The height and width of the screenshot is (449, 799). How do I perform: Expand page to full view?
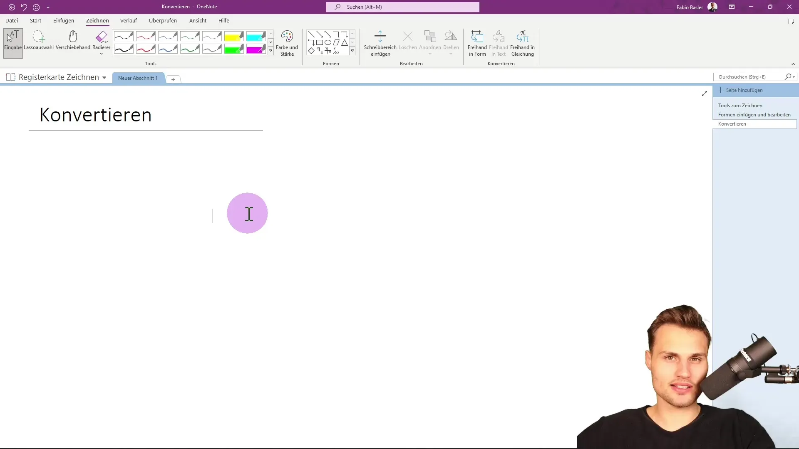tap(704, 94)
